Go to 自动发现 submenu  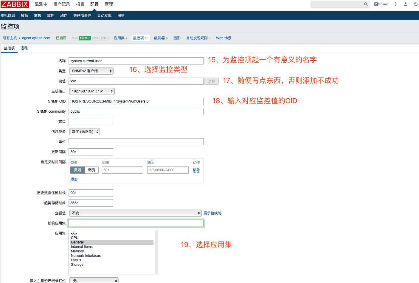(104, 15)
